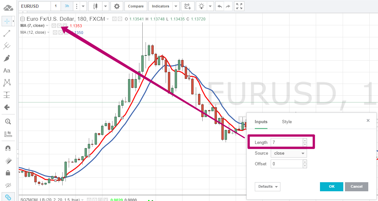
Task: Click the EURUSD symbol search field
Action: [35, 6]
